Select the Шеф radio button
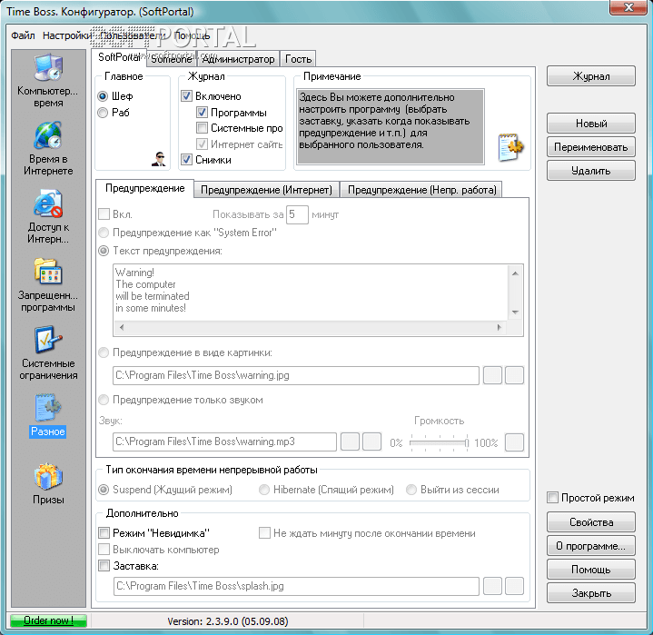 tap(103, 96)
